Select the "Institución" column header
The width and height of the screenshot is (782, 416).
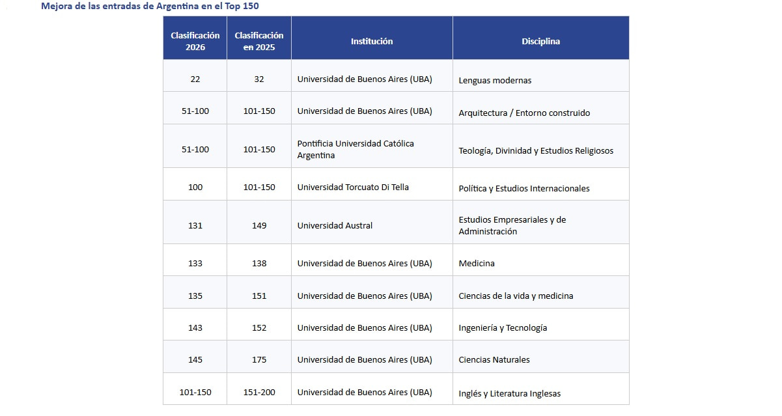372,41
